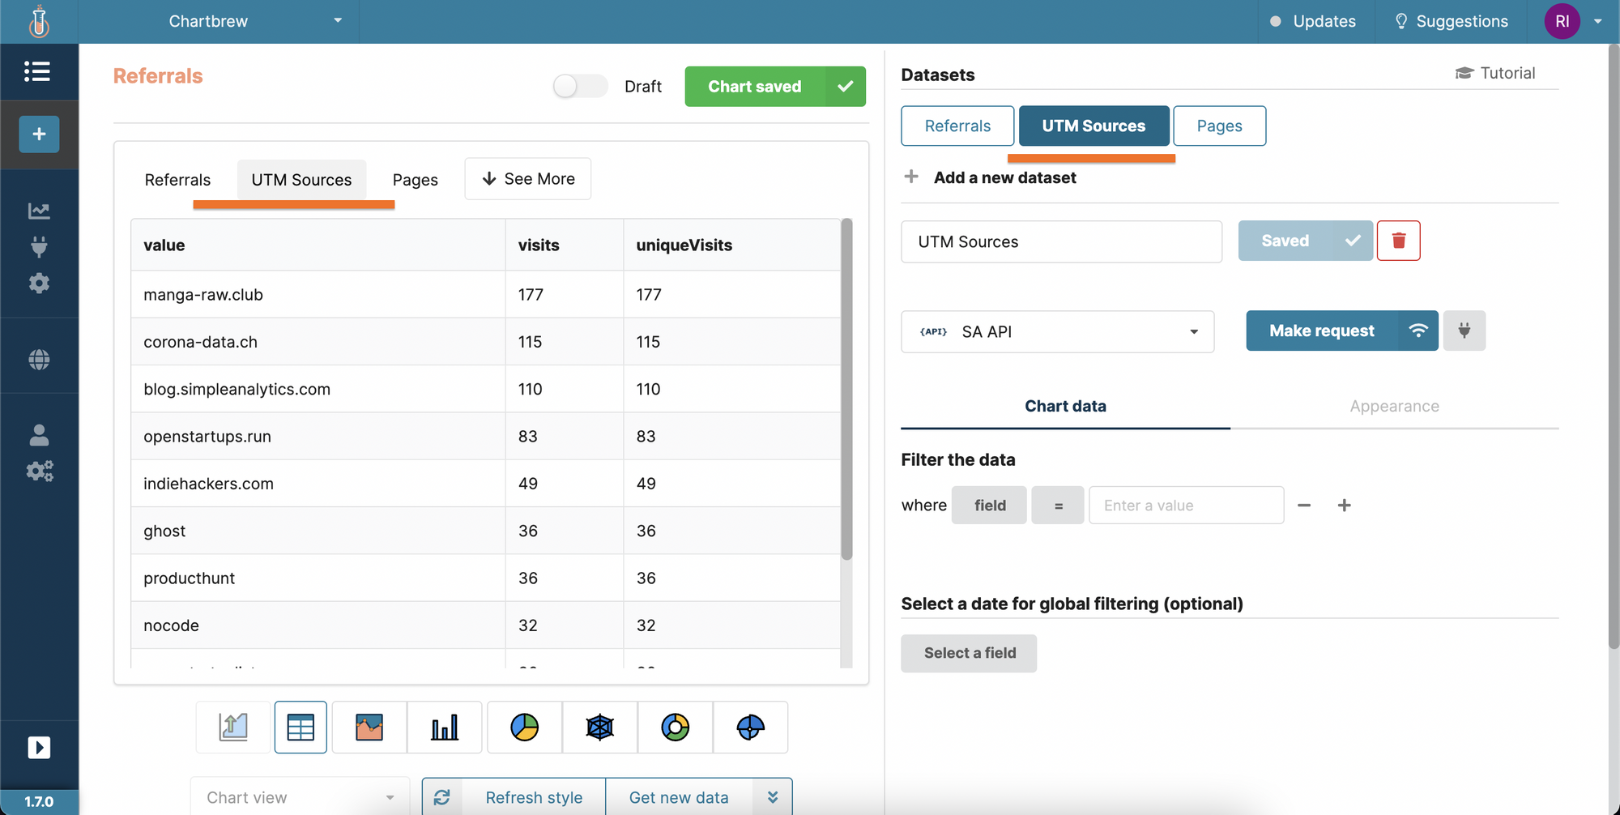
Task: Select the radar chart type
Action: pyautogui.click(x=599, y=728)
